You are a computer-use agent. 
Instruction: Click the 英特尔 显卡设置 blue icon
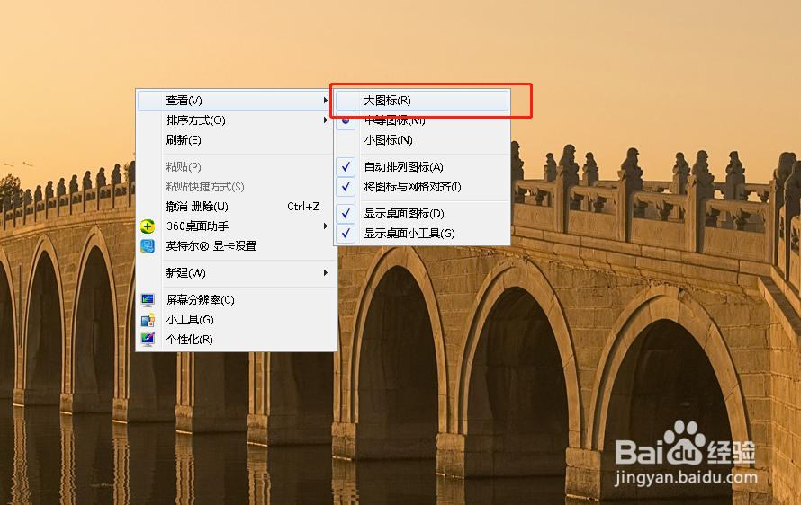click(148, 246)
